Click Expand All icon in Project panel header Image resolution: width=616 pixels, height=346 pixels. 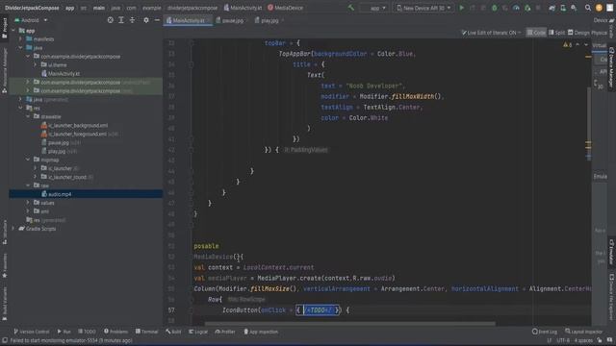click(121, 20)
